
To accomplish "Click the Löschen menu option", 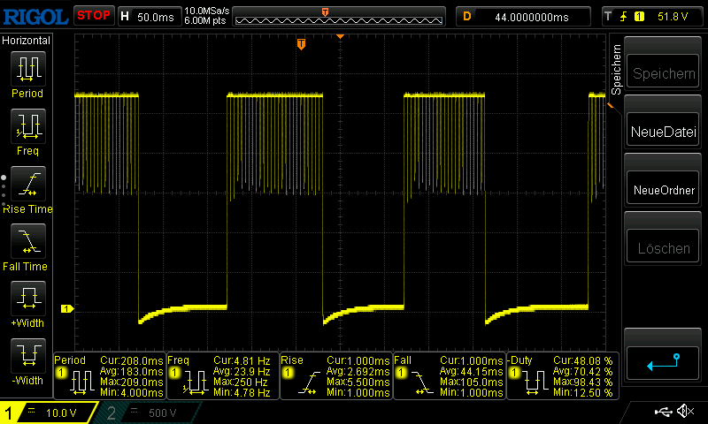I will [x=664, y=248].
